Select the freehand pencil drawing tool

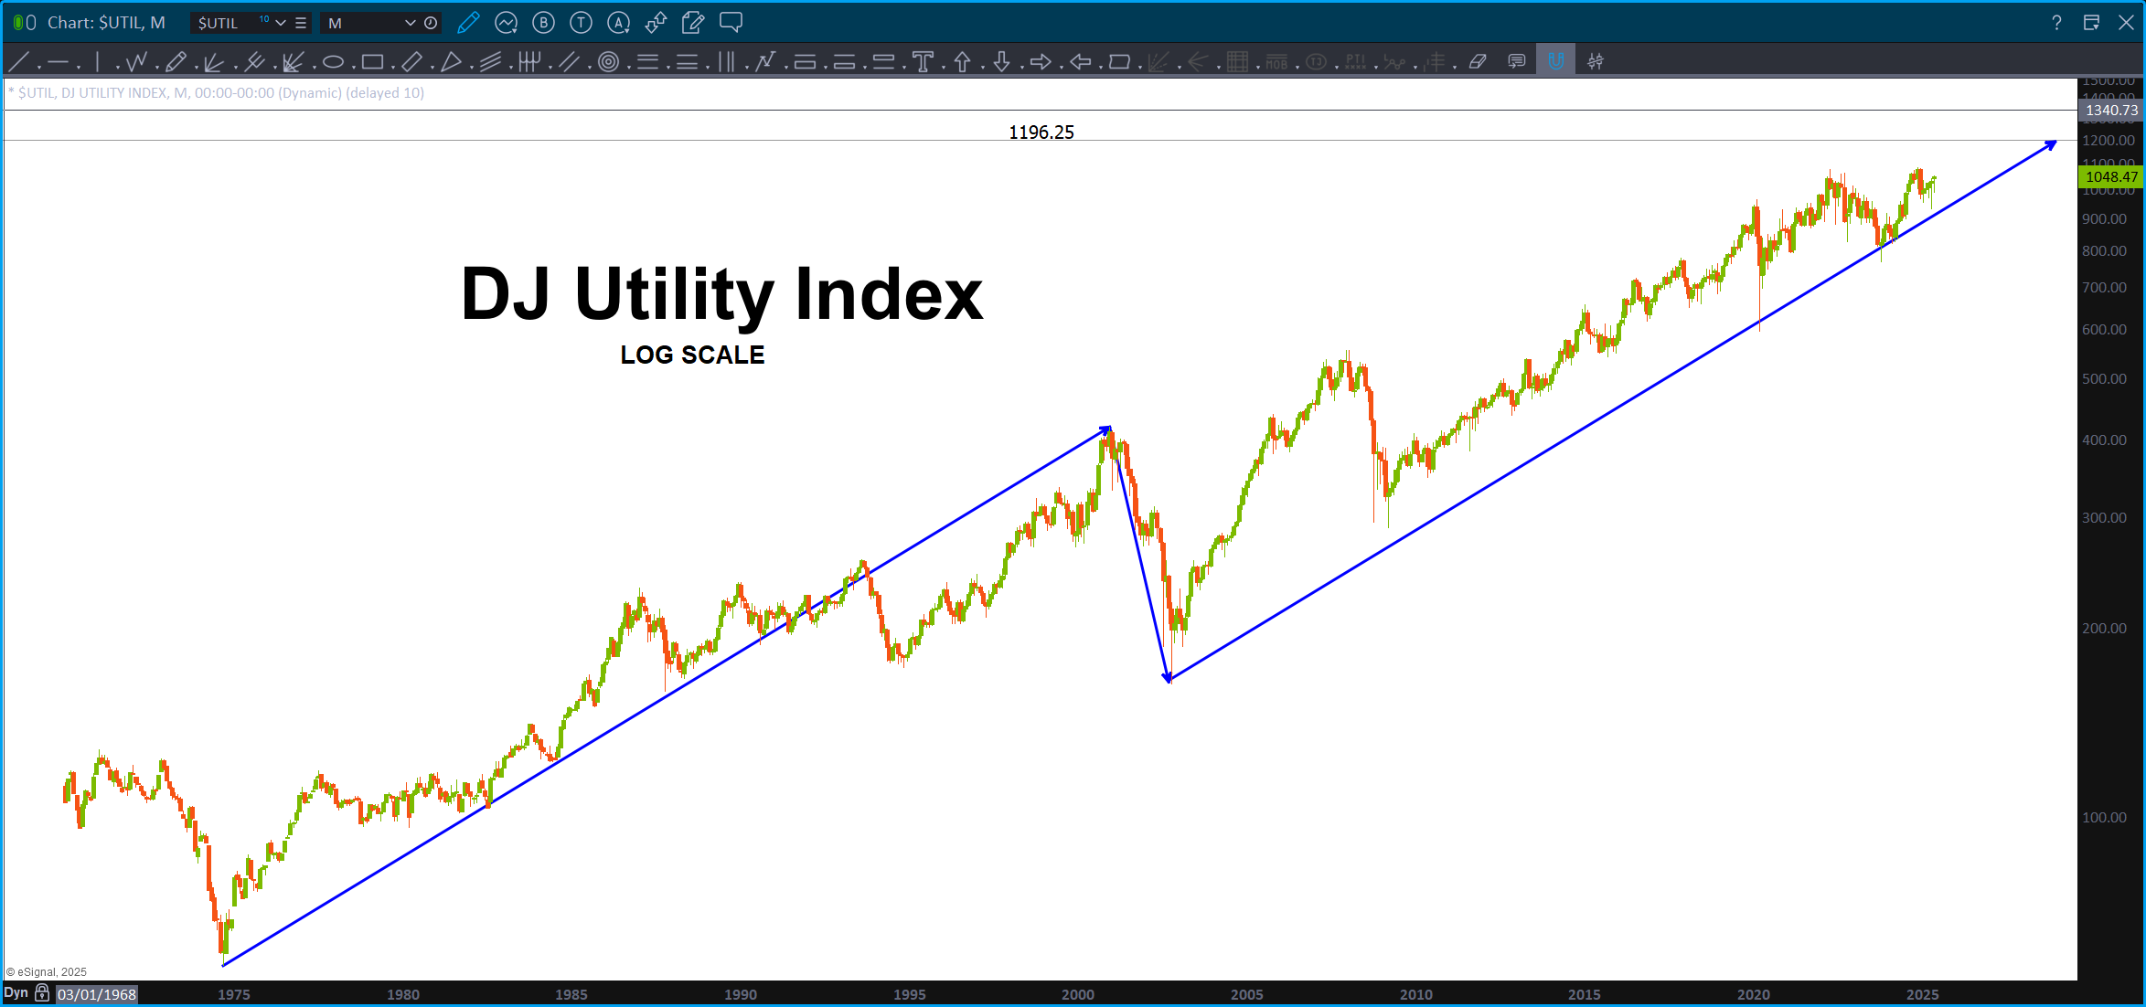[x=176, y=62]
